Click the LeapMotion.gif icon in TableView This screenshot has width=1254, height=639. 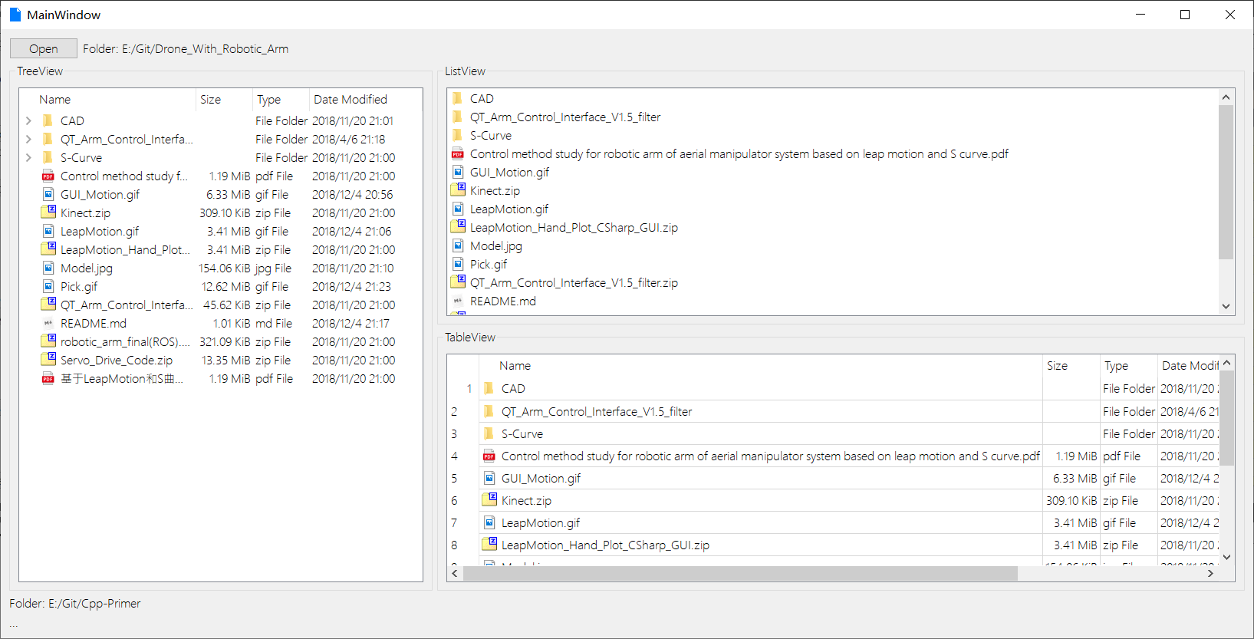489,523
